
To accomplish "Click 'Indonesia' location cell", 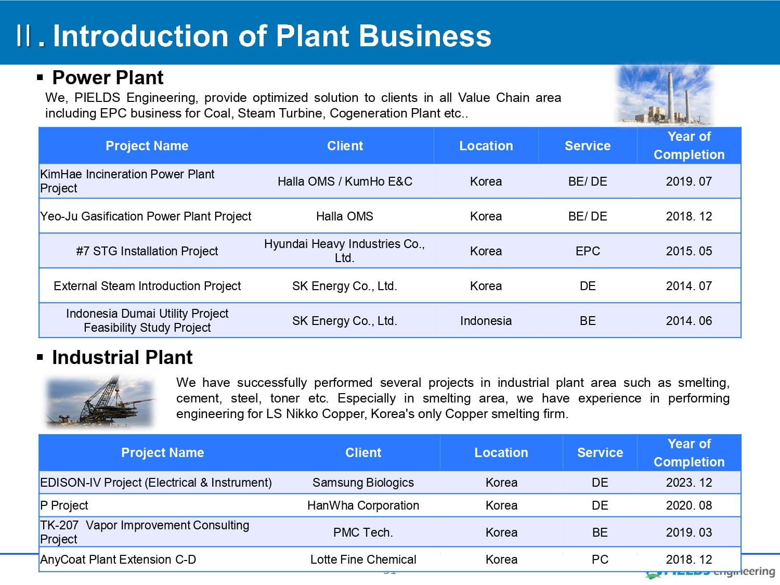I will tap(486, 321).
